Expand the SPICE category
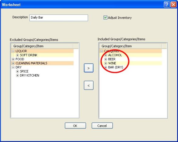The height and width of the screenshot is (142, 178). pyautogui.click(x=17, y=71)
